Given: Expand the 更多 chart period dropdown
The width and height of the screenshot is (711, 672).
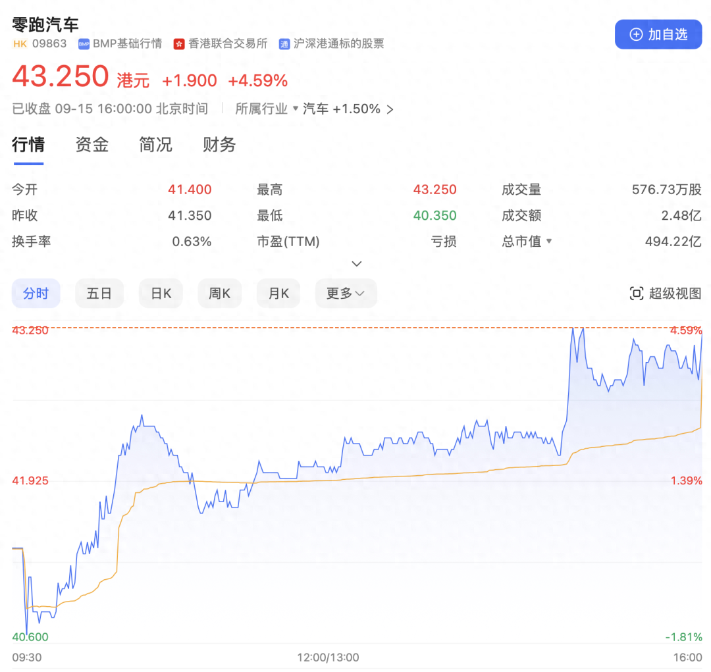Looking at the screenshot, I should click(x=346, y=294).
